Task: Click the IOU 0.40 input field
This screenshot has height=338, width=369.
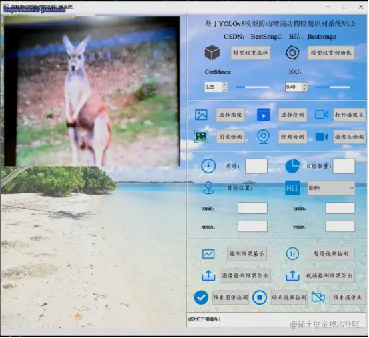Action: click(x=294, y=87)
